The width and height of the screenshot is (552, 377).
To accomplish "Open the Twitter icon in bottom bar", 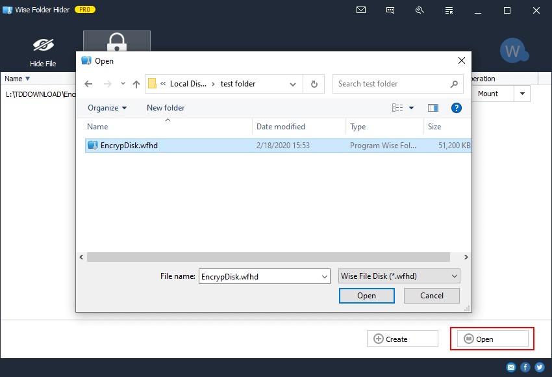I will tap(539, 367).
